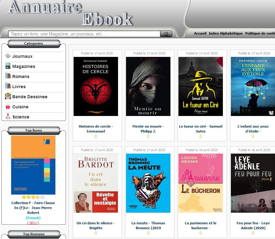Click the date above La parisienne et le bucheron
Viewport: 275px width, 239px height.
coord(202,150)
